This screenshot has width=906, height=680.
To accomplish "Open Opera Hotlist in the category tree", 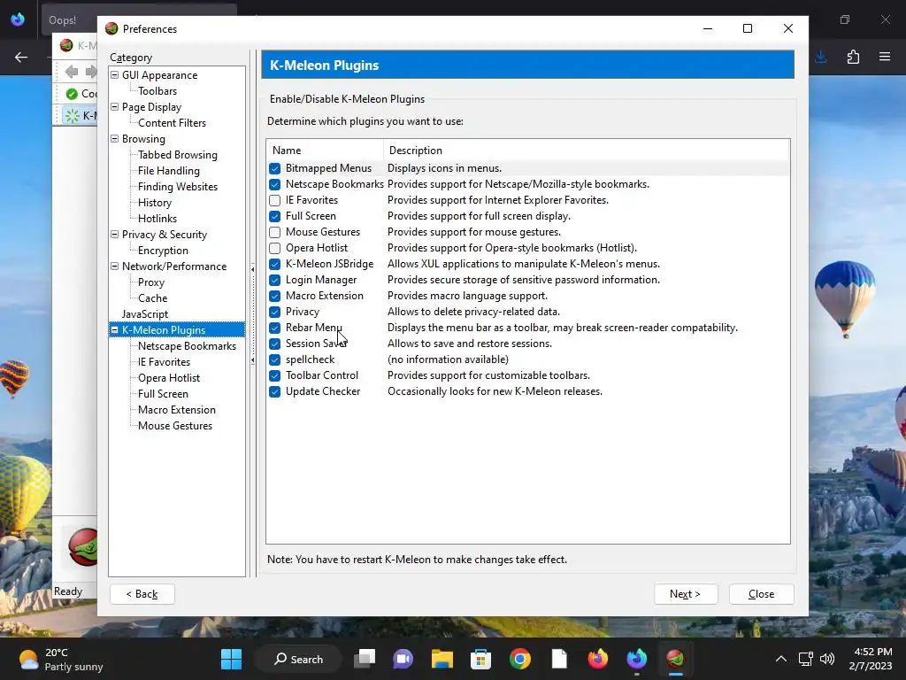I will 169,377.
